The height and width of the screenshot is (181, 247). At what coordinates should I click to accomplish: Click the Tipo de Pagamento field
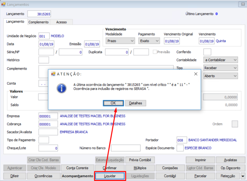tap(44, 140)
